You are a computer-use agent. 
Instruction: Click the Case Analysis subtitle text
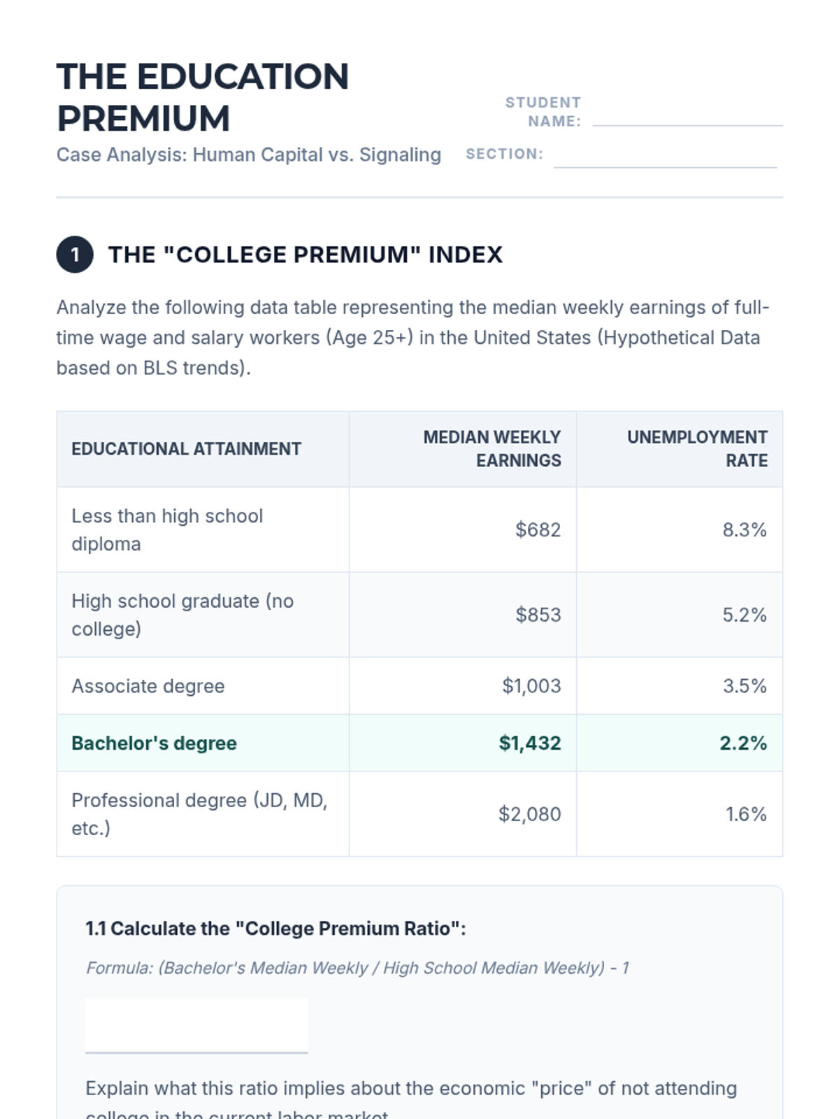pyautogui.click(x=249, y=155)
